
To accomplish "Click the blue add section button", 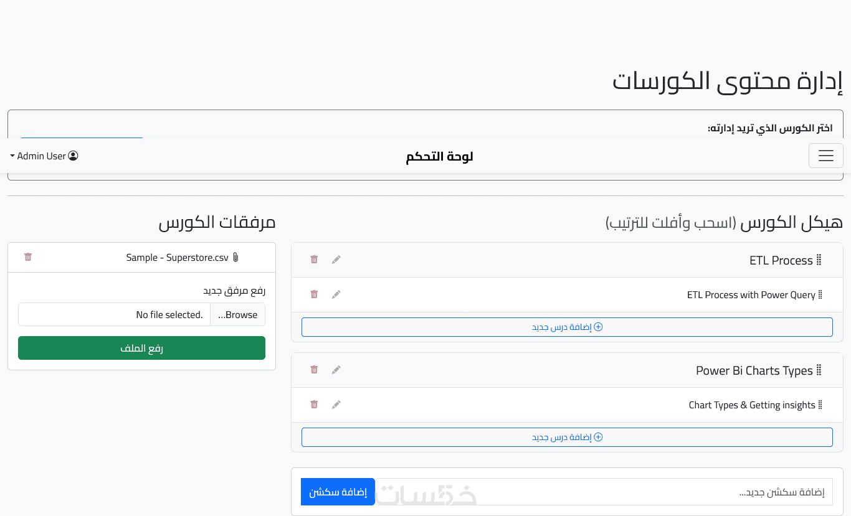I will pos(338,492).
